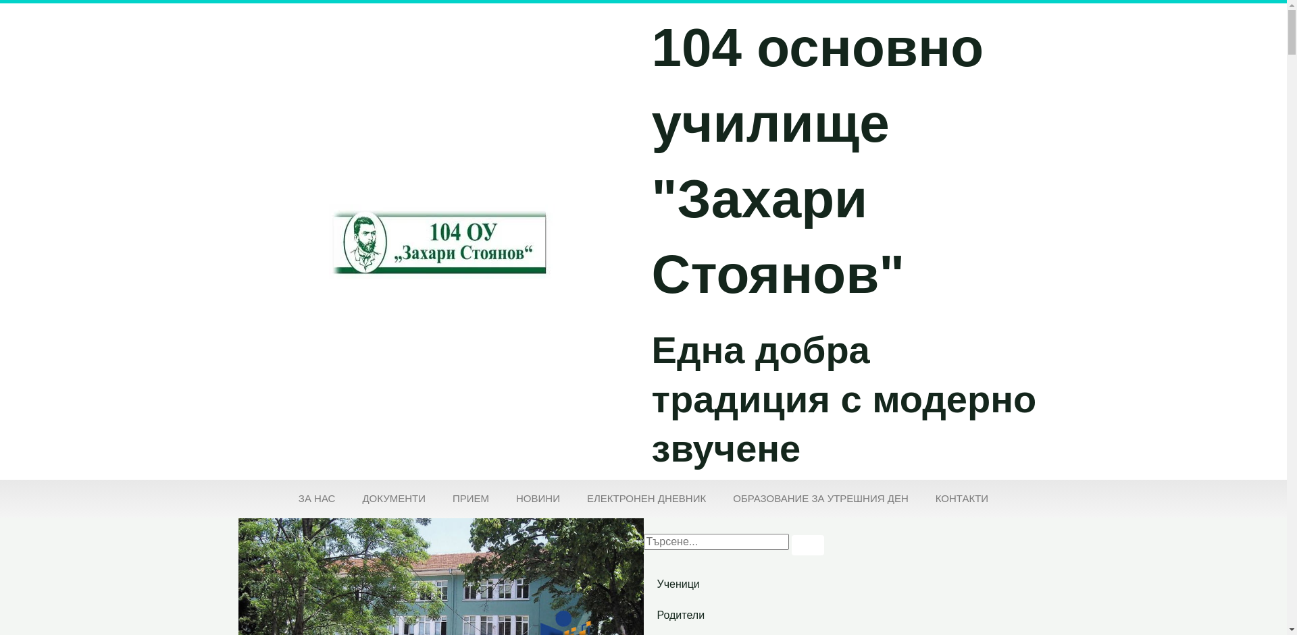Open the КОНТАКТИ page
The width and height of the screenshot is (1297, 635).
[961, 499]
